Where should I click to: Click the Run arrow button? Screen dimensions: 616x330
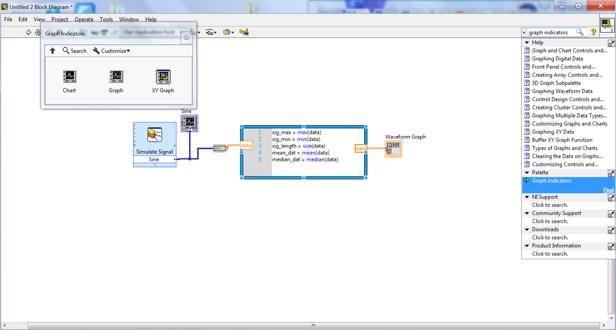(x=29, y=32)
